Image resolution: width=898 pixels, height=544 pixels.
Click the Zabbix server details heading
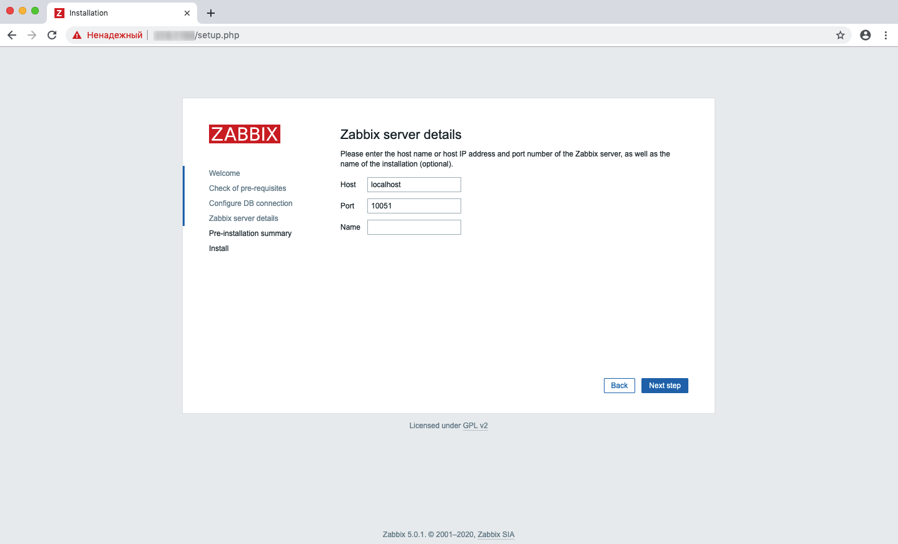(401, 135)
